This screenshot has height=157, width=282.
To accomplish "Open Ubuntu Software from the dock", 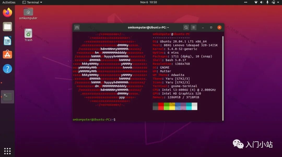I will point(7,55).
